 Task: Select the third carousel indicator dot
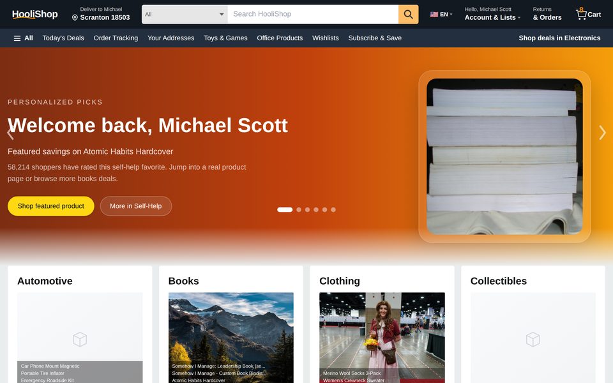tap(307, 209)
